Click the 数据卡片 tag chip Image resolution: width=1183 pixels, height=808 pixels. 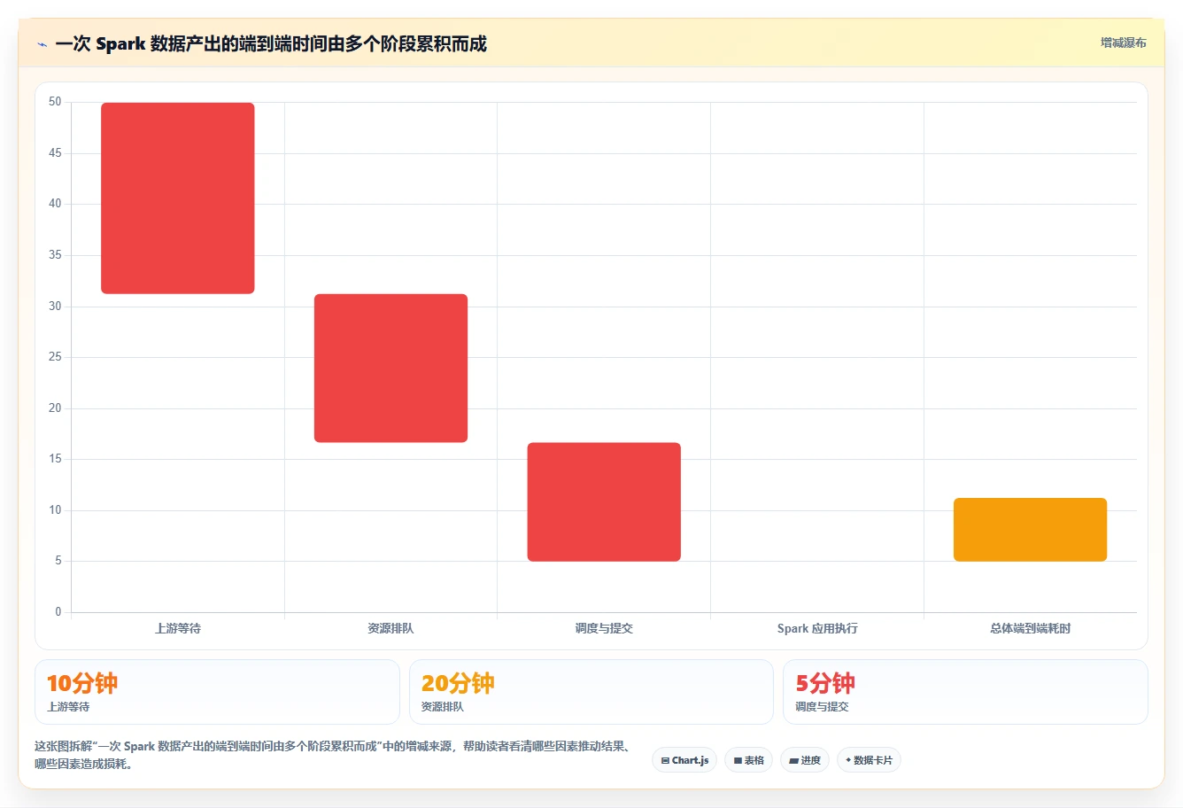[x=869, y=760]
